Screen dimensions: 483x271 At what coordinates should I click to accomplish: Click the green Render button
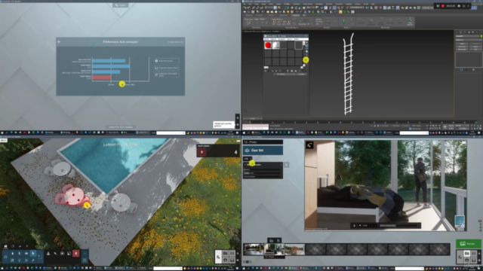[x=469, y=244]
